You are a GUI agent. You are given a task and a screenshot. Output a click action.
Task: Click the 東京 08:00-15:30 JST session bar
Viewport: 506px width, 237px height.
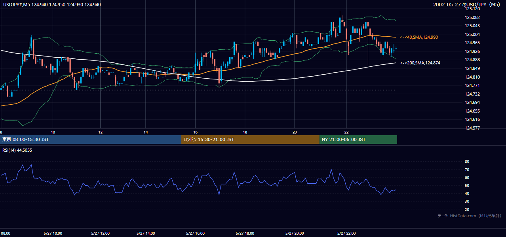pyautogui.click(x=91, y=139)
